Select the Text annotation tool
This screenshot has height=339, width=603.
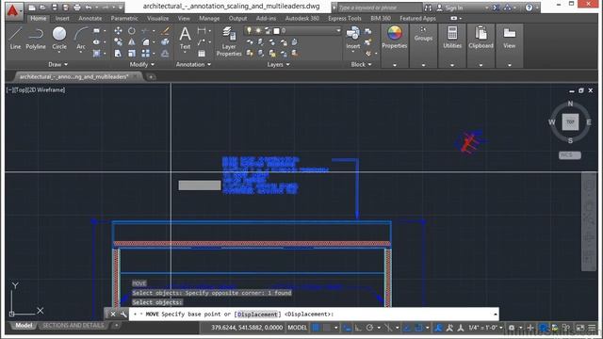(x=185, y=38)
